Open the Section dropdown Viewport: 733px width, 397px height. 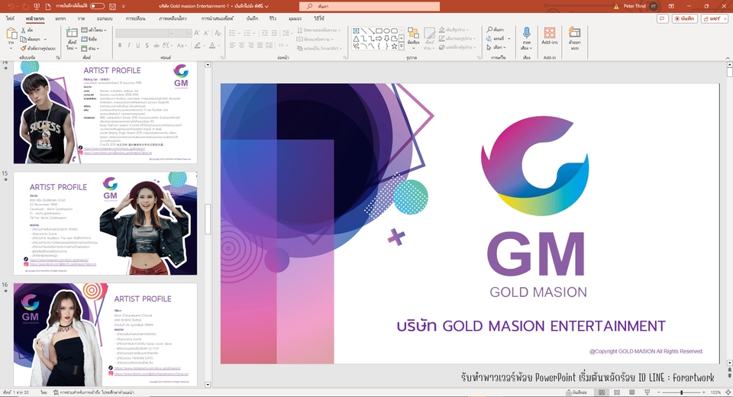(x=90, y=48)
